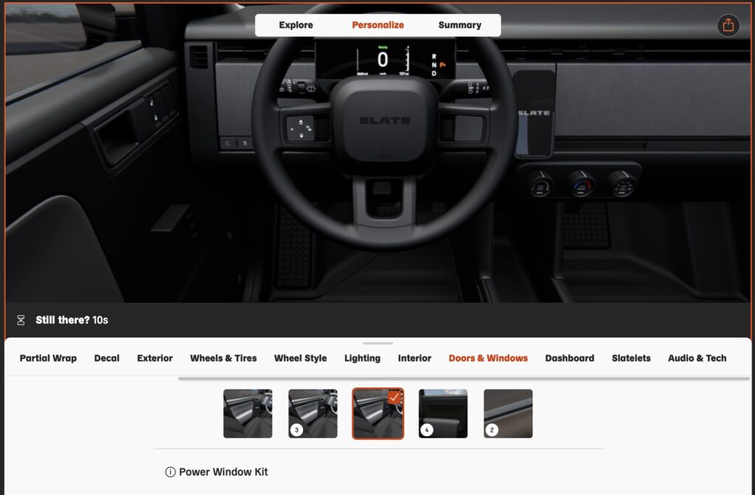This screenshot has height=495, width=755.
Task: Click the digital speedometer display
Action: tap(384, 60)
